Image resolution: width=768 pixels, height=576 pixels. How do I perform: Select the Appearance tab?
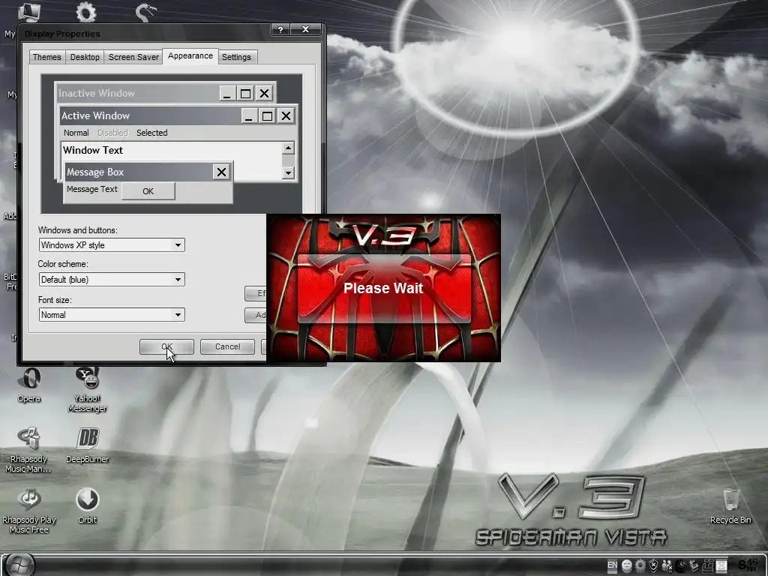[190, 55]
